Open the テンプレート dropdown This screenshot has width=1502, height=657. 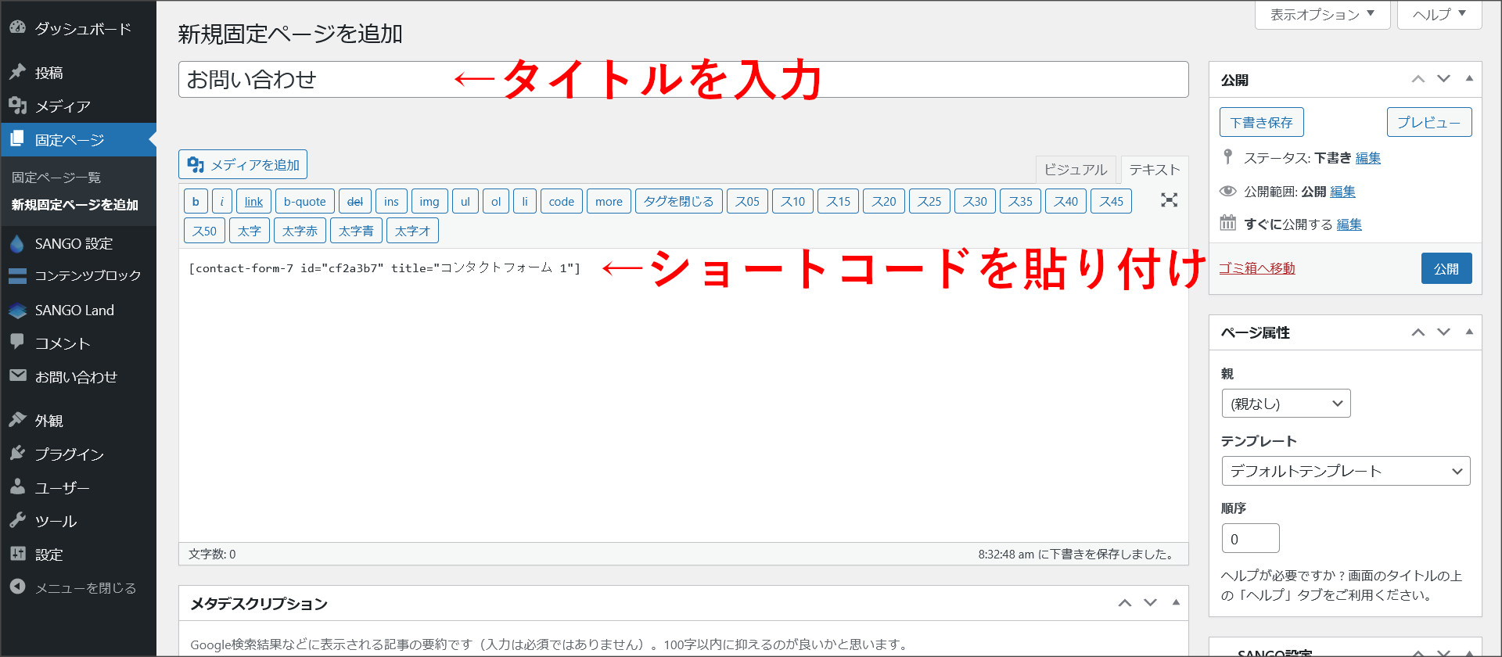(1346, 471)
